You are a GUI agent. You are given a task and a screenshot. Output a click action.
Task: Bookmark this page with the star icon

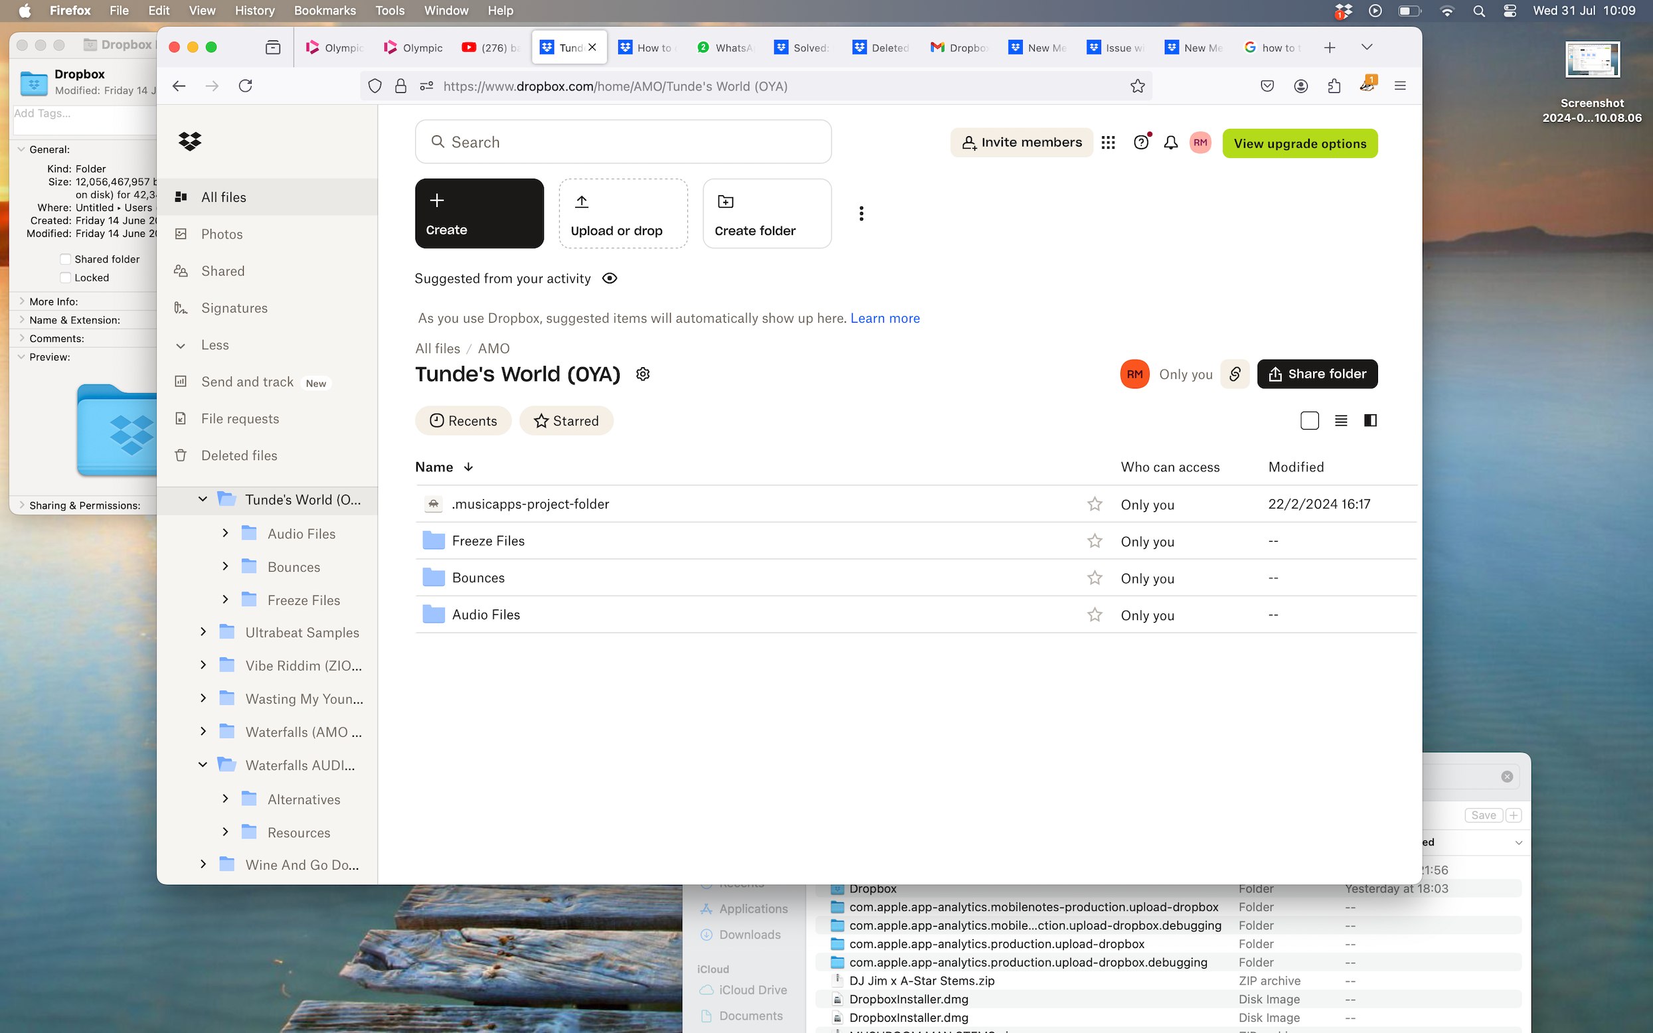pos(1137,86)
